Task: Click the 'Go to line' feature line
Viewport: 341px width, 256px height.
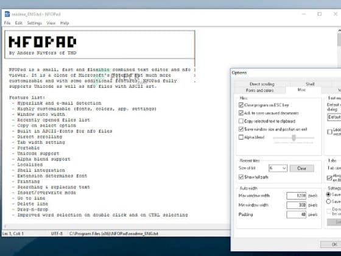Action: (x=31, y=198)
